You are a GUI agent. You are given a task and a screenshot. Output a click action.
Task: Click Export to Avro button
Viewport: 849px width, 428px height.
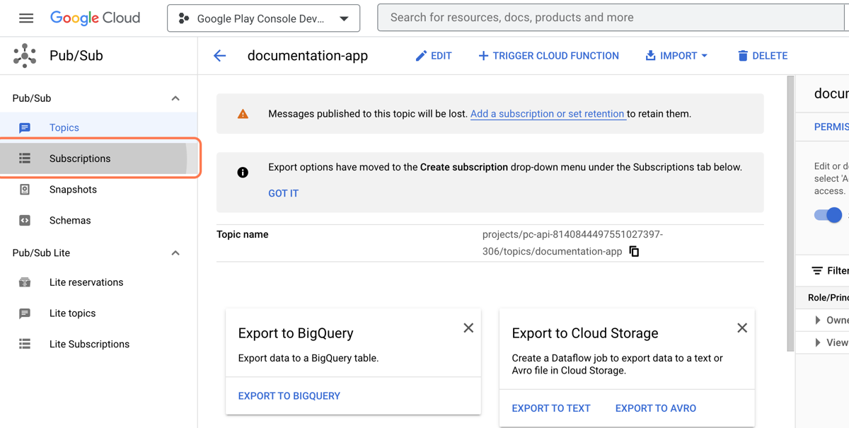[656, 408]
